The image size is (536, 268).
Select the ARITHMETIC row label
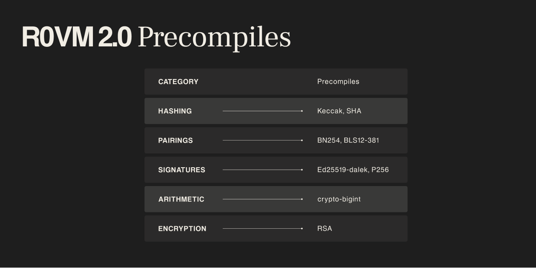pyautogui.click(x=181, y=199)
